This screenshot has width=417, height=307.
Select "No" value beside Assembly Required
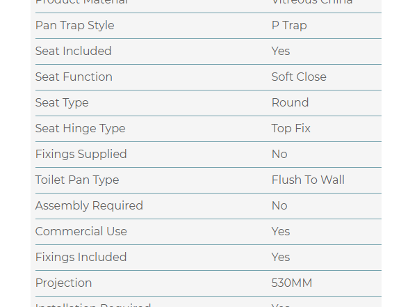[279, 206]
